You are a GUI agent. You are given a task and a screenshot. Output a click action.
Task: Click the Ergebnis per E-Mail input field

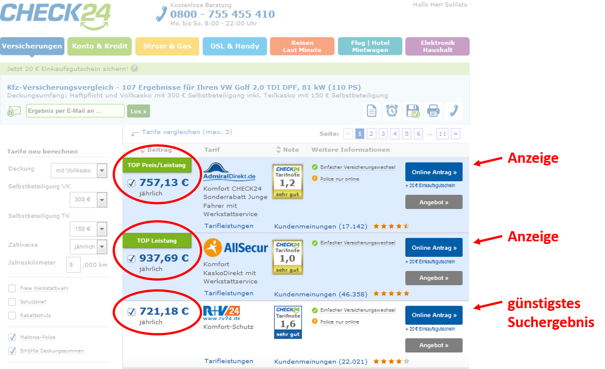tap(75, 111)
